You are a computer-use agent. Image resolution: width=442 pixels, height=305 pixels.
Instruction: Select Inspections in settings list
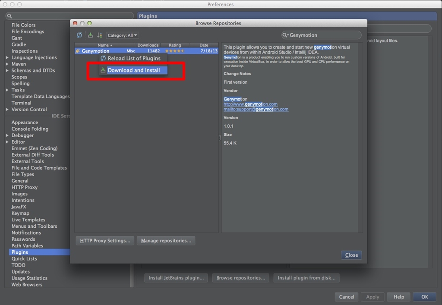[x=25, y=51]
